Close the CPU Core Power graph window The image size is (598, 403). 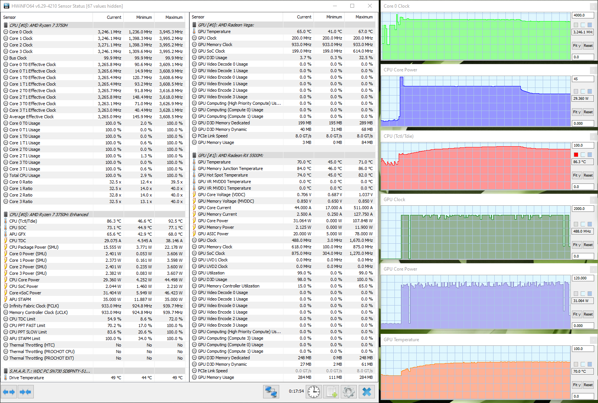pos(593,70)
